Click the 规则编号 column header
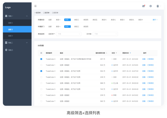 point(49,53)
